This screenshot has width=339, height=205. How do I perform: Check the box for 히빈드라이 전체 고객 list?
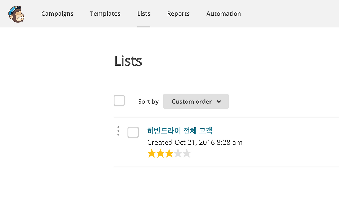pos(133,132)
